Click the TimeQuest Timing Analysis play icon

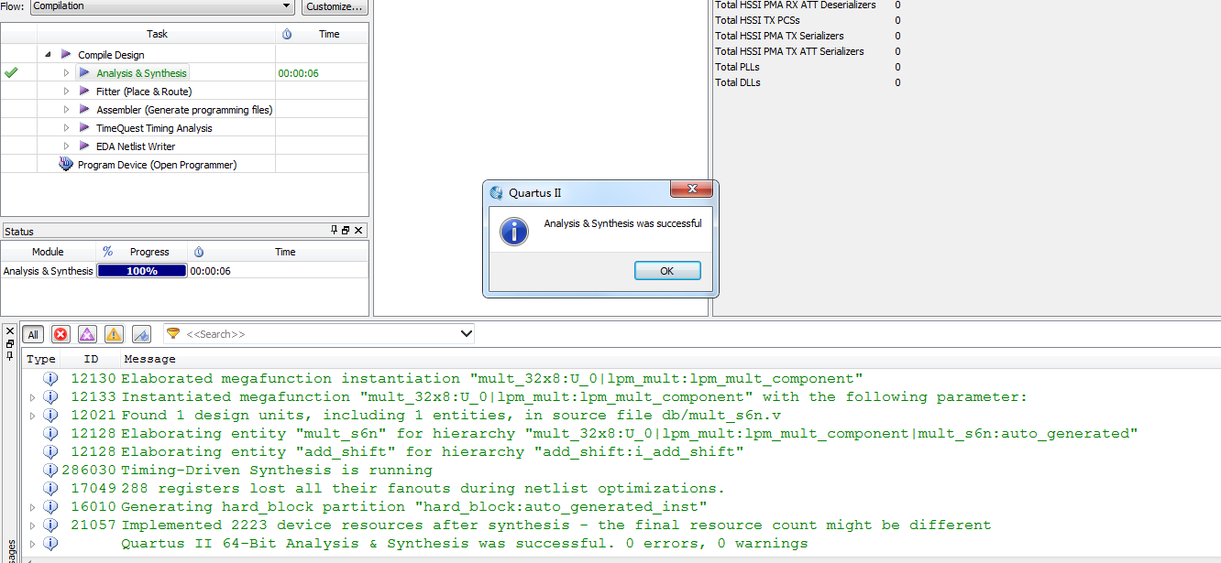tap(84, 127)
